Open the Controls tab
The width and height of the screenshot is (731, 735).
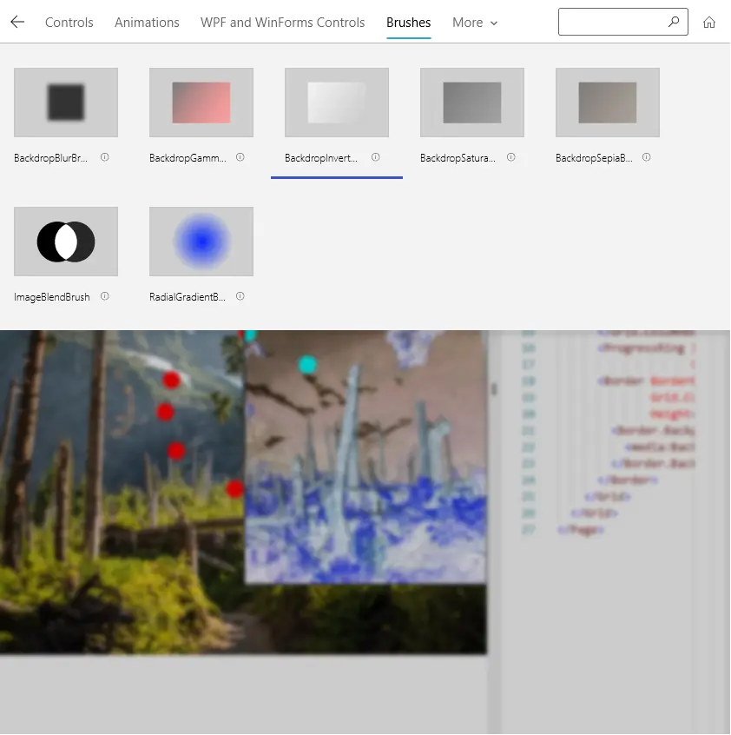coord(69,23)
